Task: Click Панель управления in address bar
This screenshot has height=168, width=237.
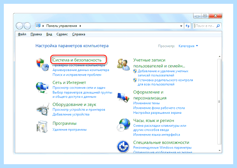Action: (x=62, y=26)
